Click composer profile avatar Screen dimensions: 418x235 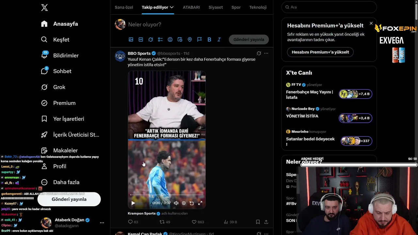(x=120, y=24)
